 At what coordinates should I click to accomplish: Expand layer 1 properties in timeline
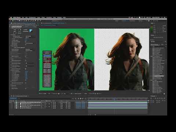click(15, 102)
